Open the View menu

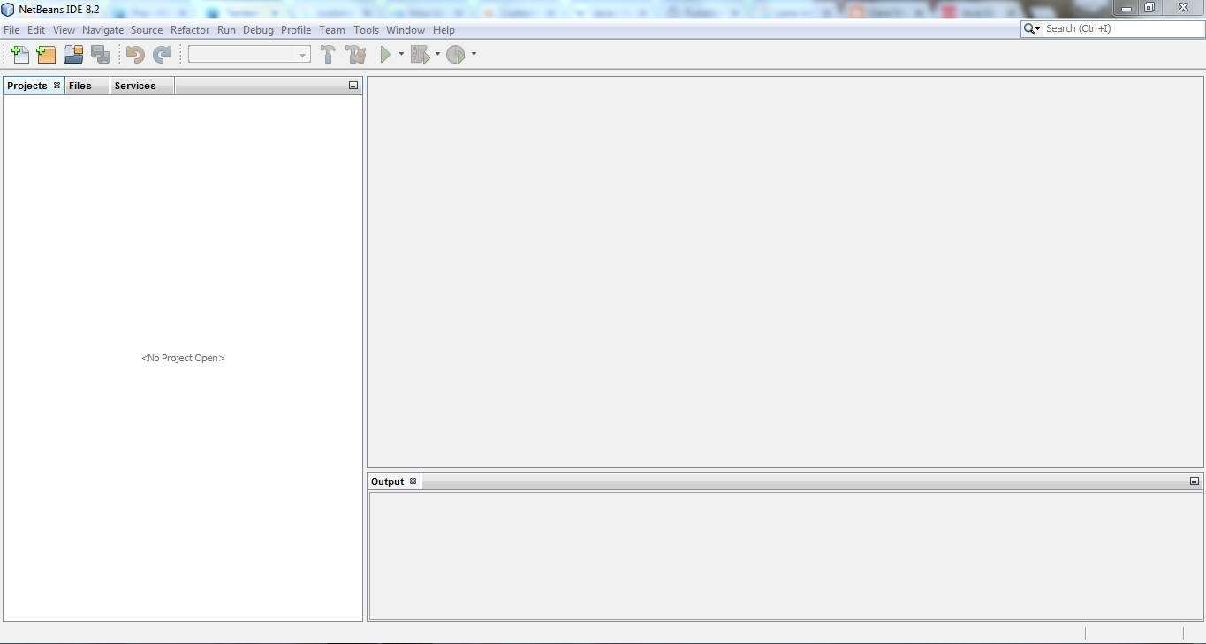(64, 30)
